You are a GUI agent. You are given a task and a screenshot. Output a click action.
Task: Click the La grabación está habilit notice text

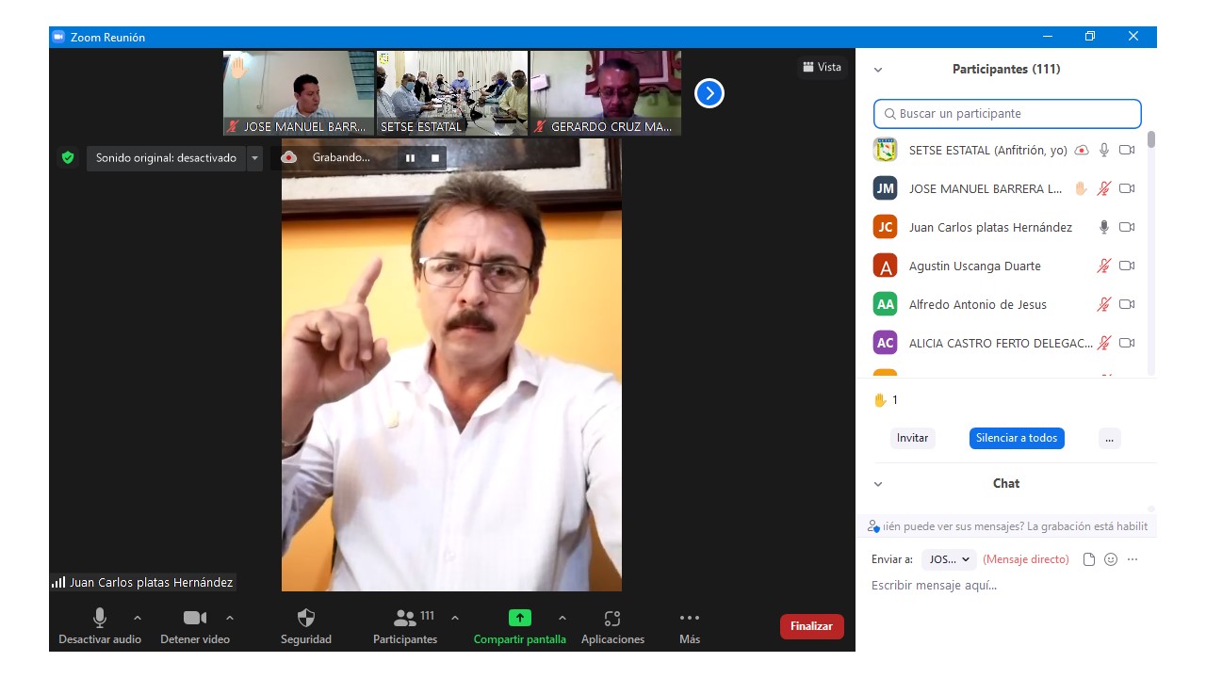1088,526
